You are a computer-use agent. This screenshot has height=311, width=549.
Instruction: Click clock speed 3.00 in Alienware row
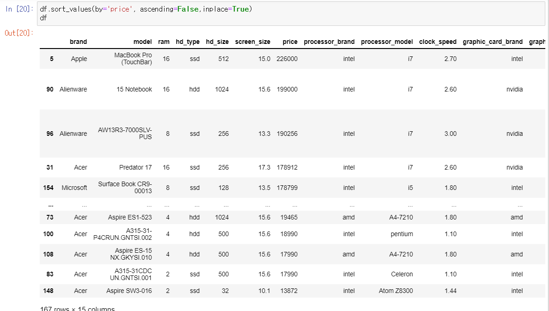click(450, 134)
